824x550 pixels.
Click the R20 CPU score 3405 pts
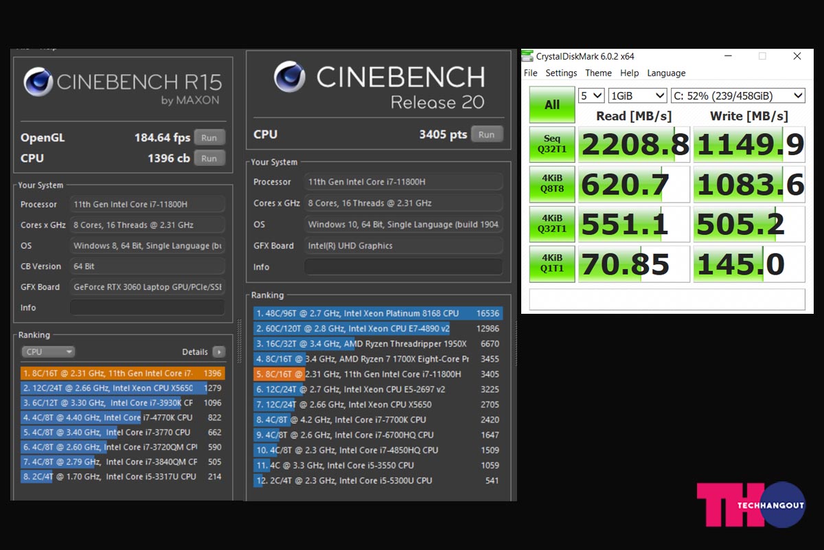tap(443, 135)
